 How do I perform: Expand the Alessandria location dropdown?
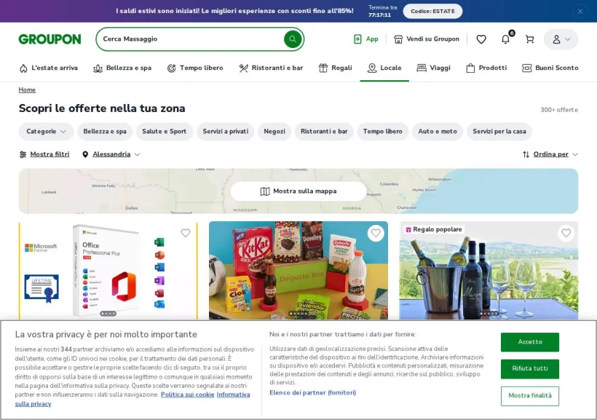pos(111,154)
